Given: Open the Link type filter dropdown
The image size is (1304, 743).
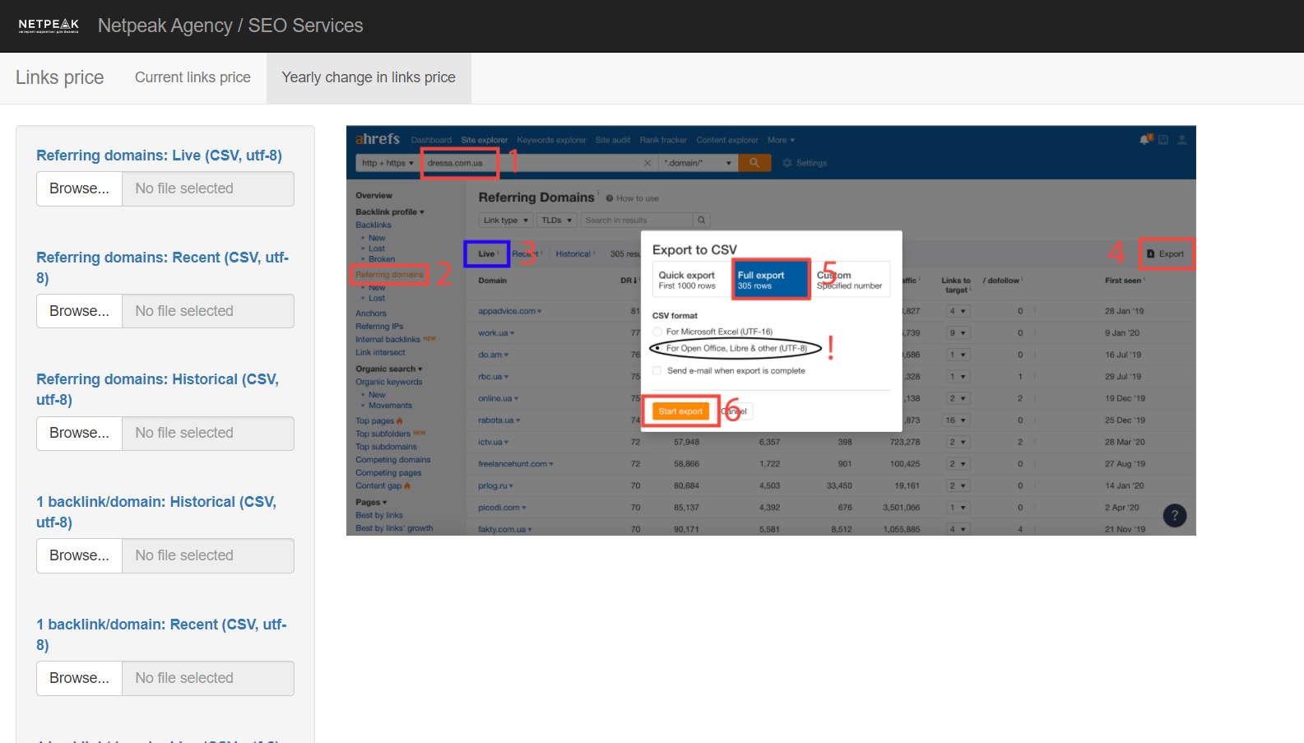Looking at the screenshot, I should click(x=506, y=220).
